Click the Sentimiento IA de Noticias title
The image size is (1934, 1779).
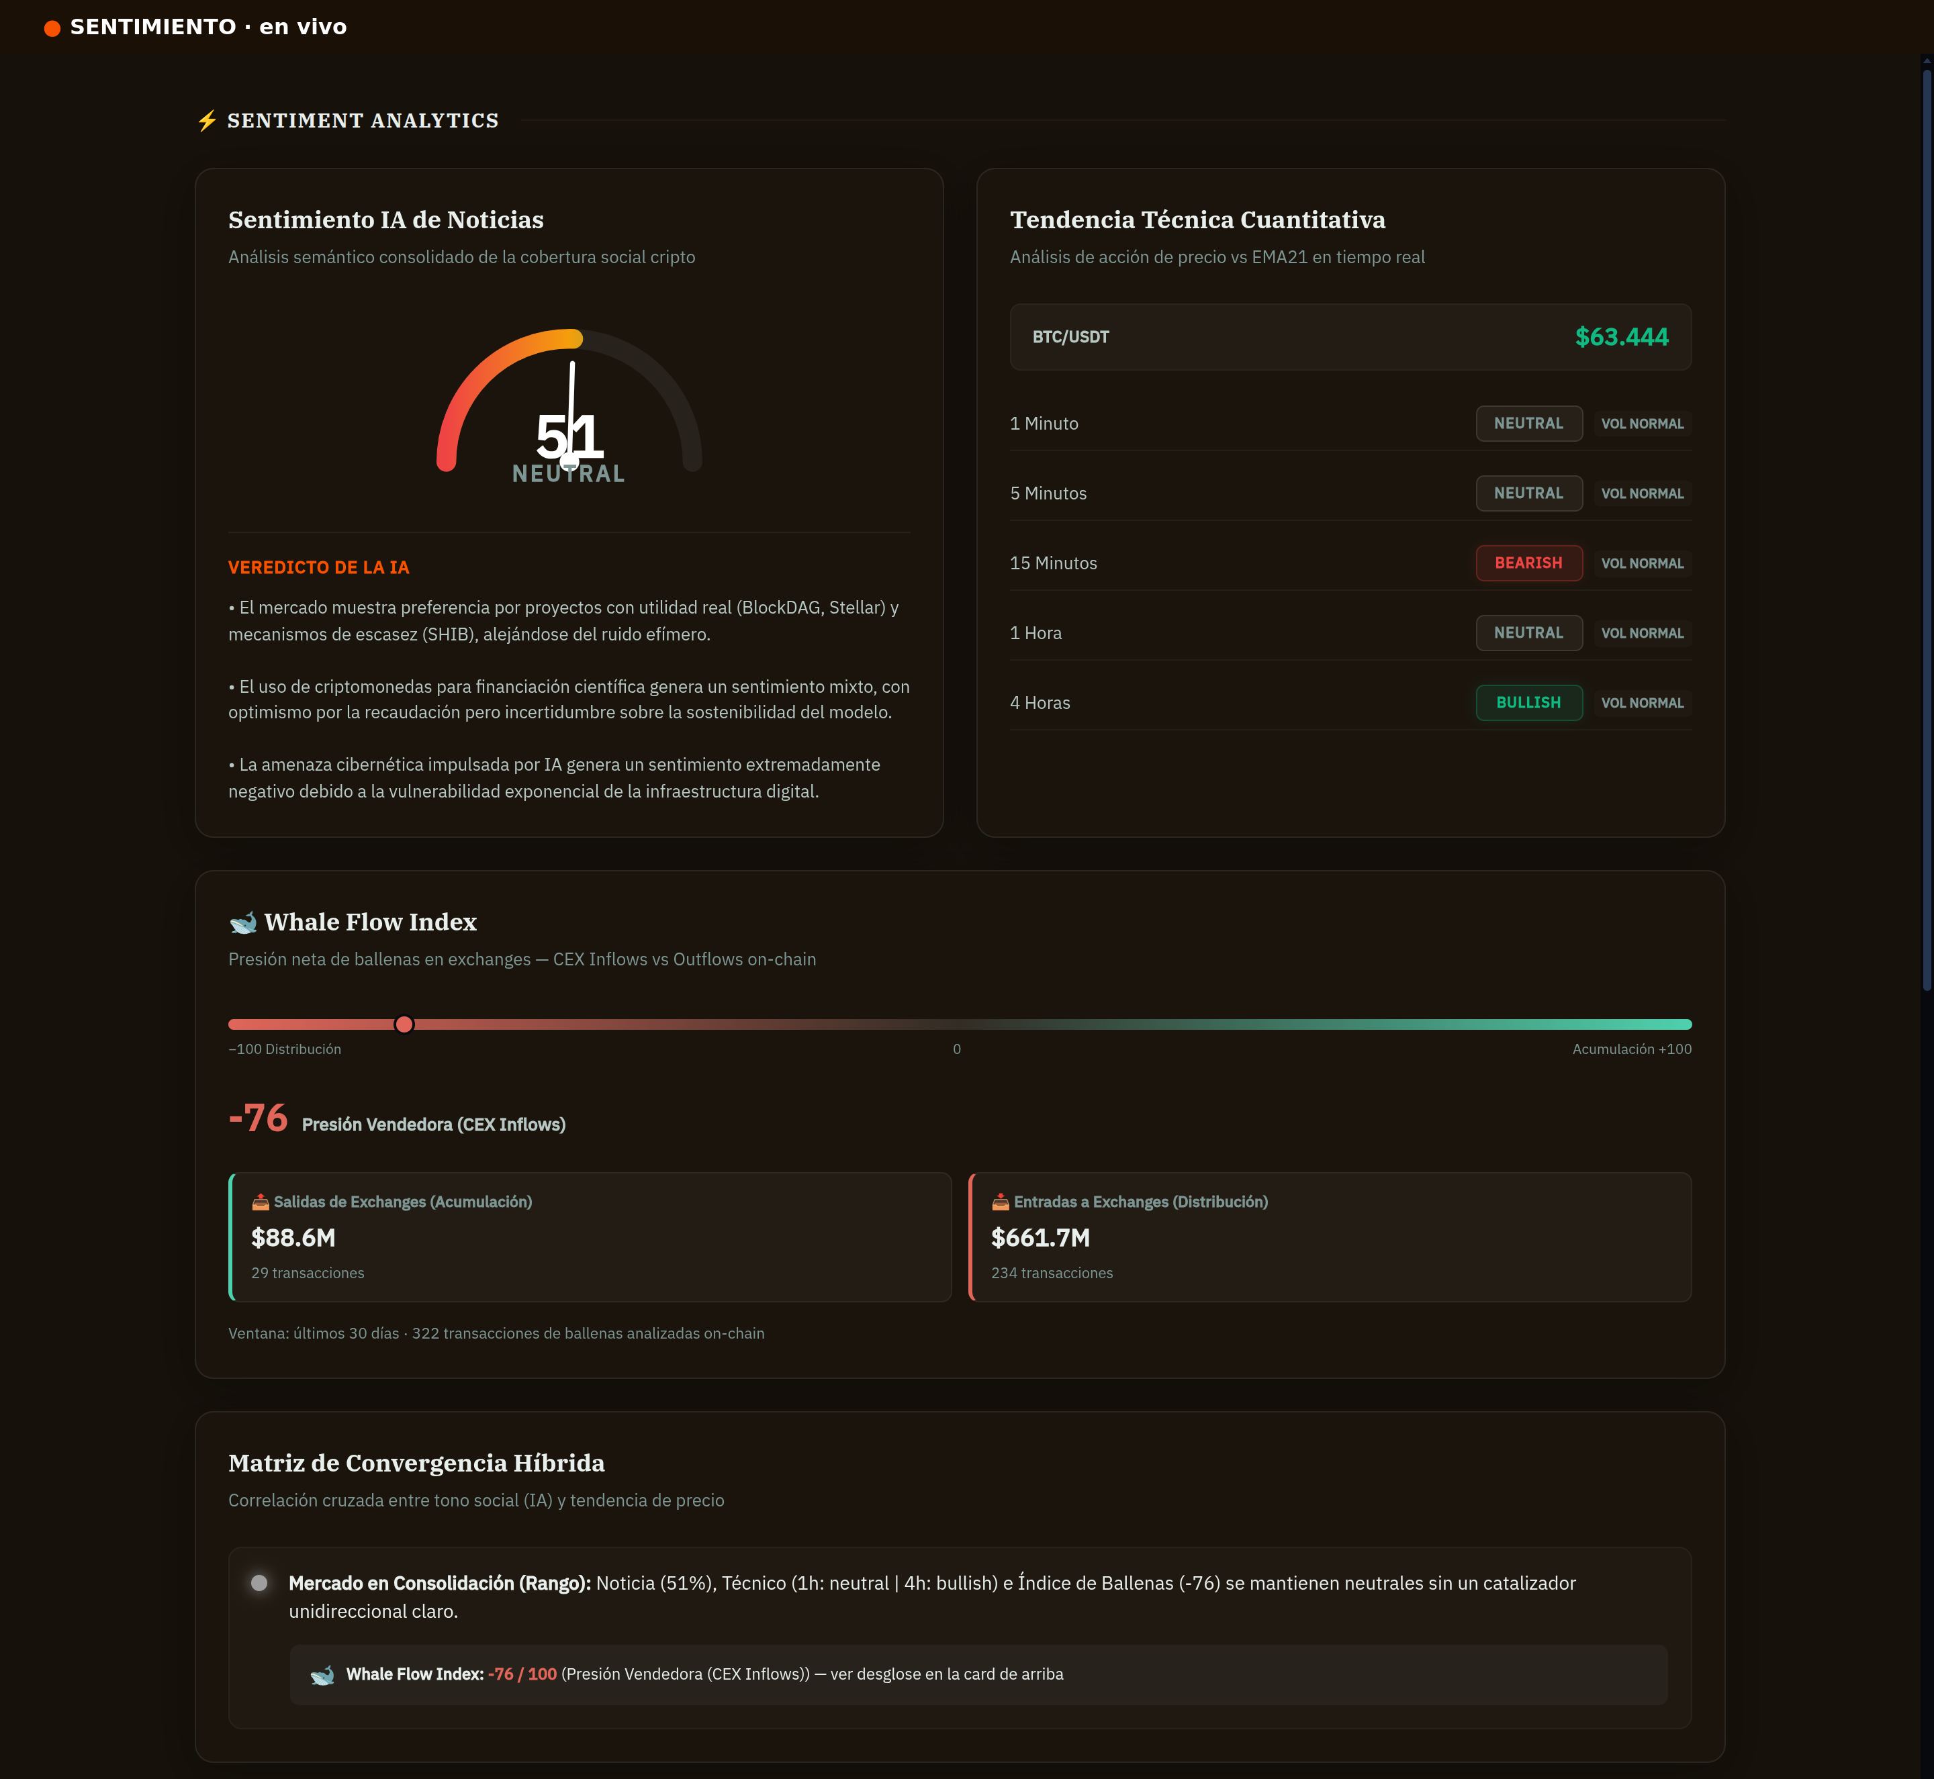[x=385, y=220]
